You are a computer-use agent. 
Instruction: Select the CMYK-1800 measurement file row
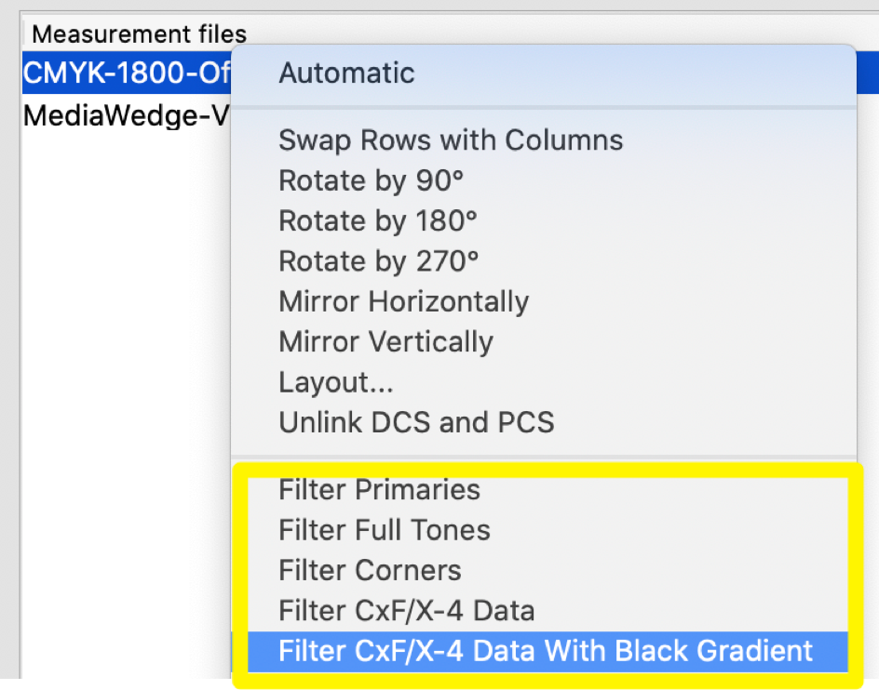pos(127,73)
